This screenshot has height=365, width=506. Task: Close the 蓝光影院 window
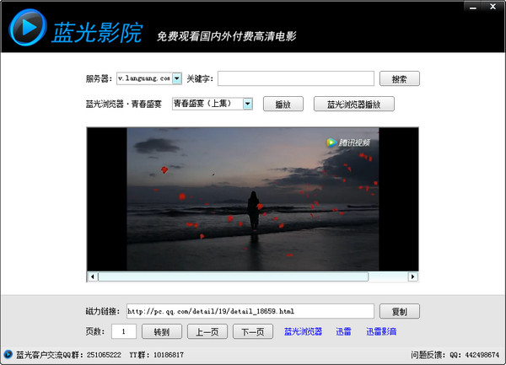(x=493, y=7)
